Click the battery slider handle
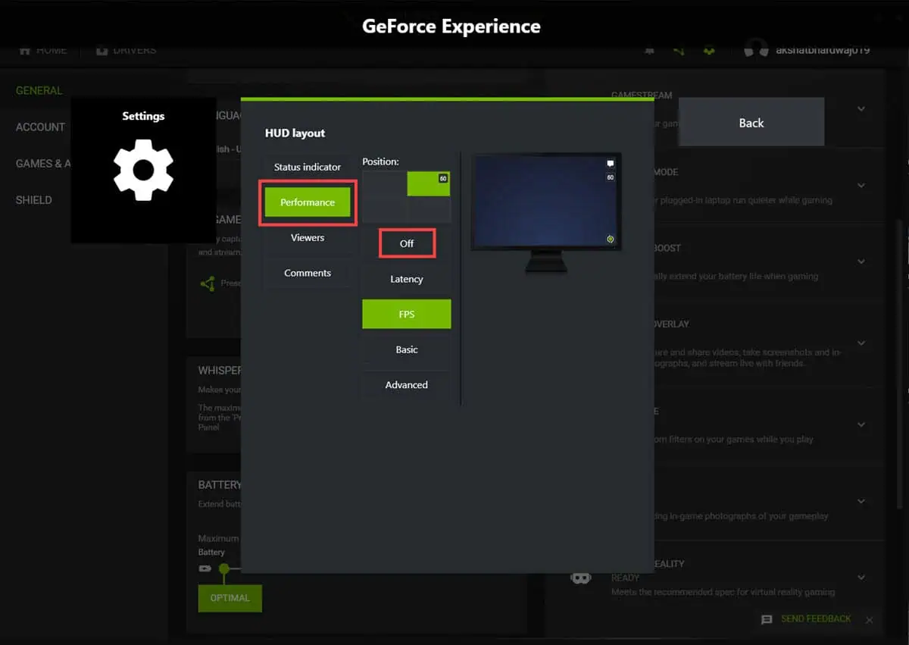 (x=223, y=568)
